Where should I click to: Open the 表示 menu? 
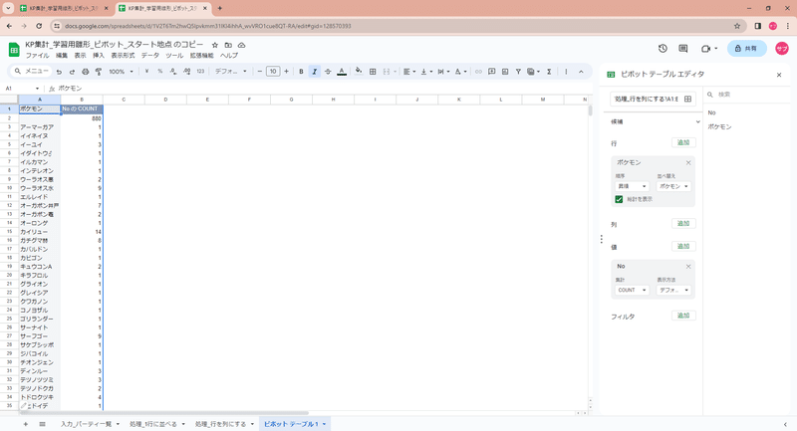(x=81, y=56)
